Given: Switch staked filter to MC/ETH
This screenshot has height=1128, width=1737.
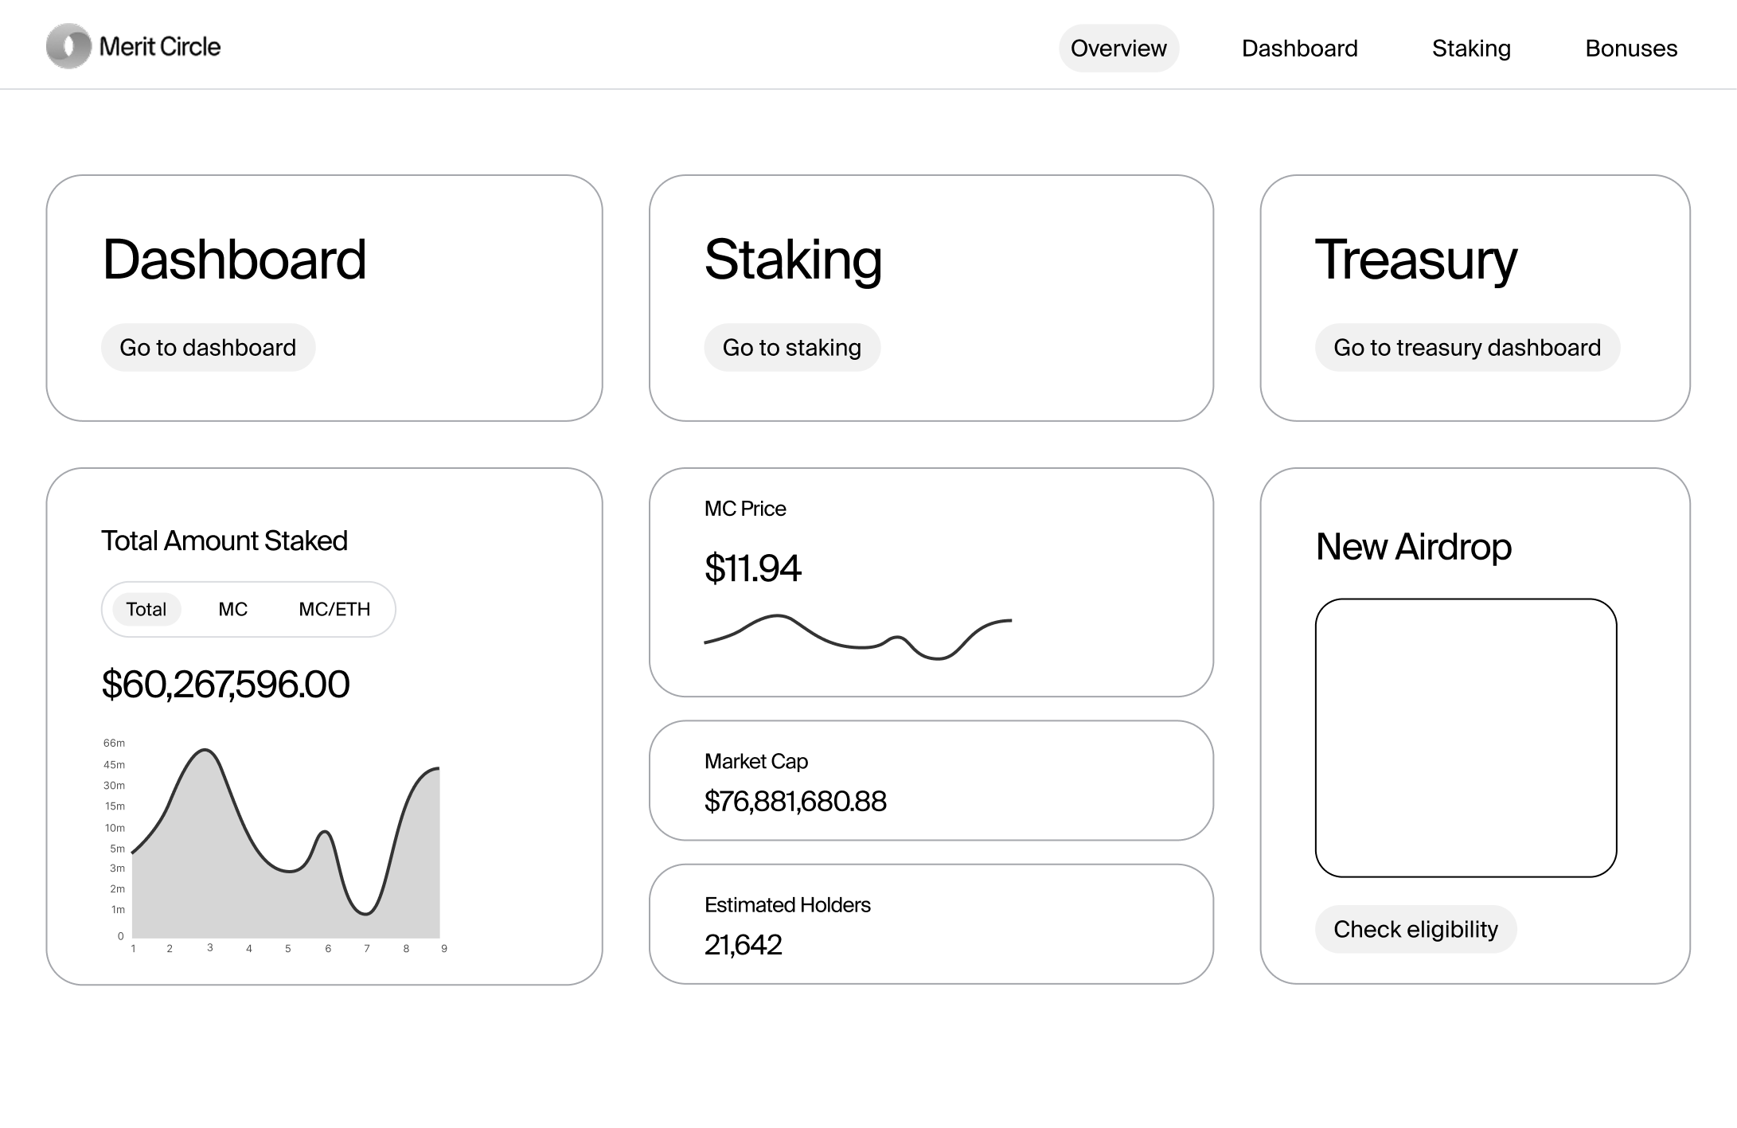Looking at the screenshot, I should 334,610.
